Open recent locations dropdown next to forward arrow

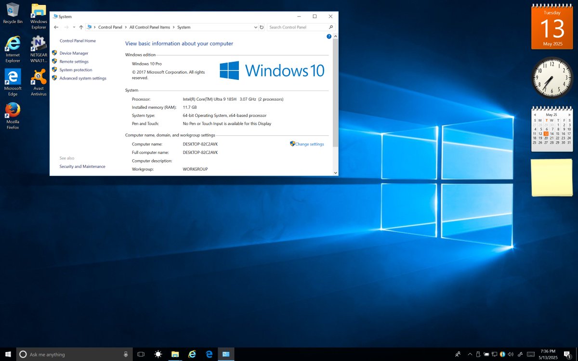point(74,27)
